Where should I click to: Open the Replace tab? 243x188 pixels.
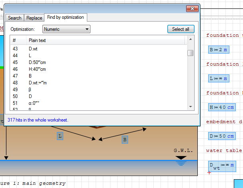34,18
